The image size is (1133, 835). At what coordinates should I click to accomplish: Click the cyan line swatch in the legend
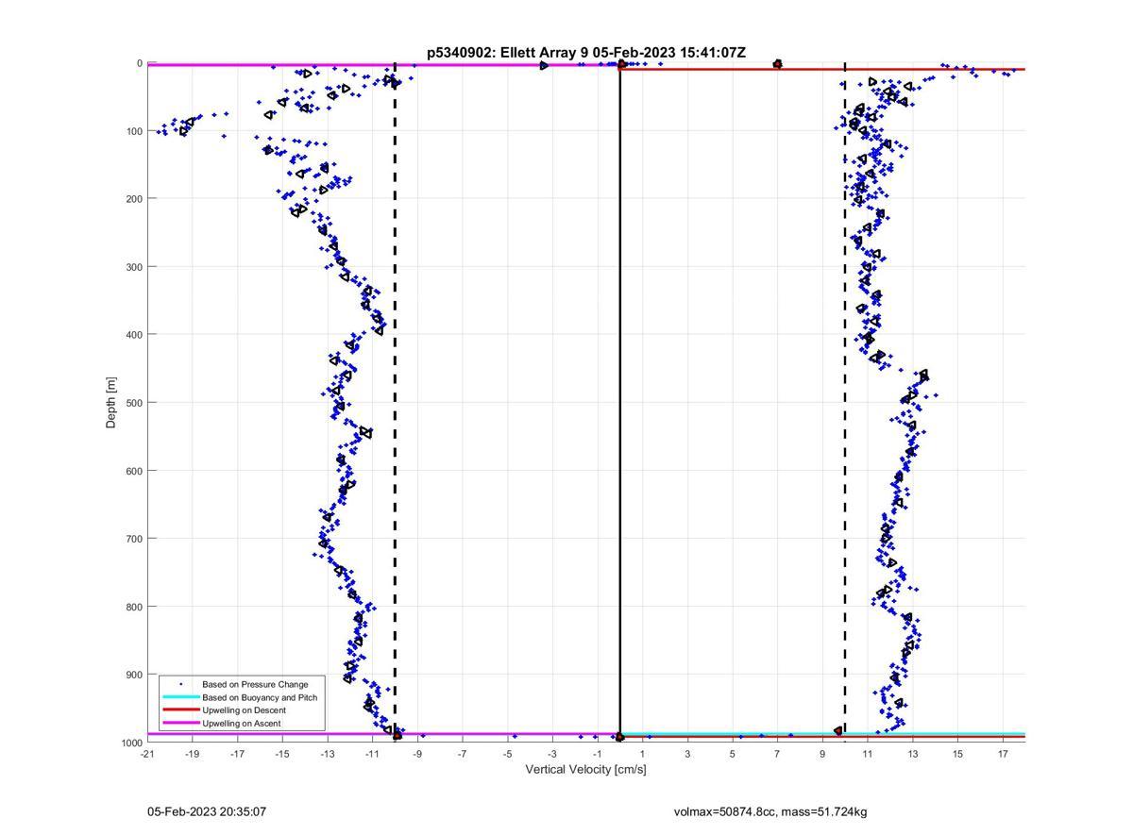point(180,697)
